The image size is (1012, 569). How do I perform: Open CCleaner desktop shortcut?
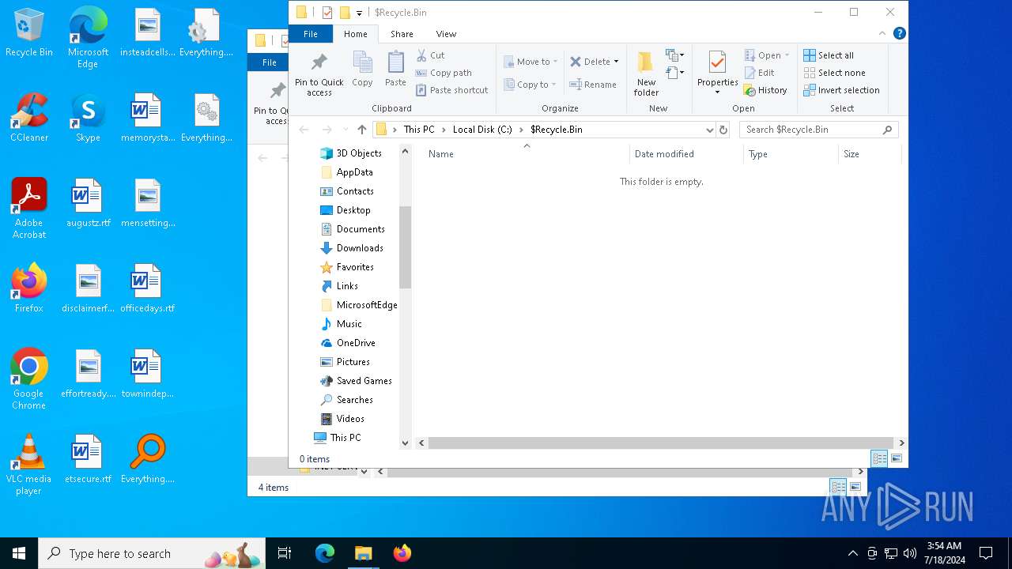tap(28, 117)
